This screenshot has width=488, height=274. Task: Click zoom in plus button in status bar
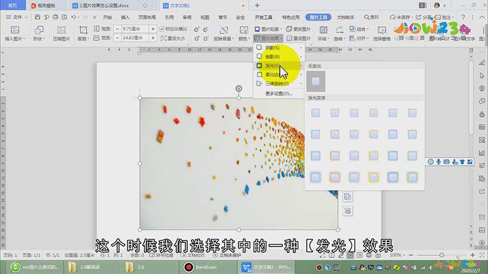pos(472,255)
